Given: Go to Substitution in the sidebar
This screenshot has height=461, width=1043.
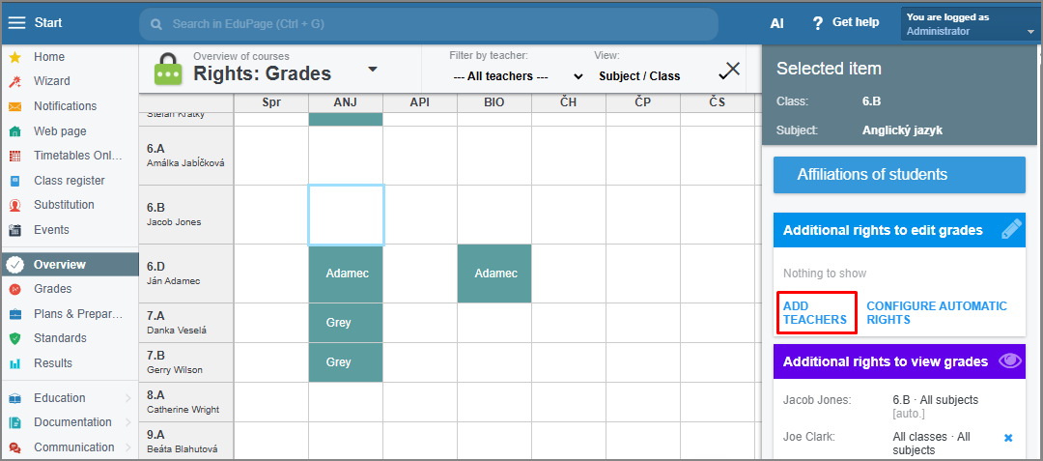Looking at the screenshot, I should click(x=64, y=205).
